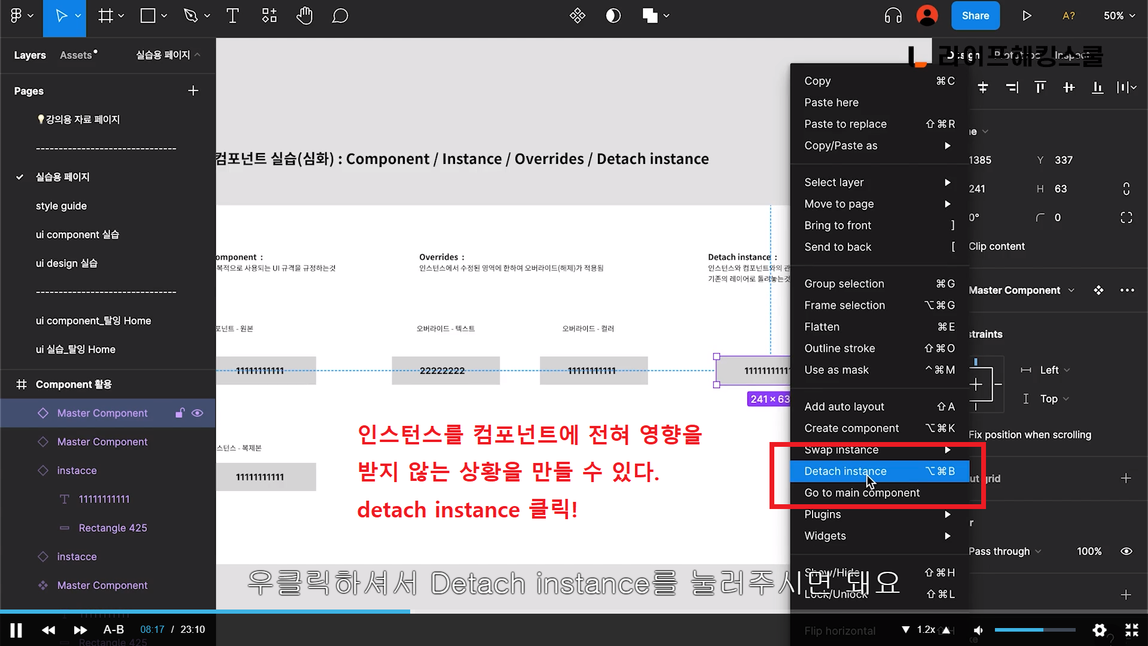The width and height of the screenshot is (1148, 646).
Task: Open the 50% zoom dropdown
Action: pos(1119,16)
